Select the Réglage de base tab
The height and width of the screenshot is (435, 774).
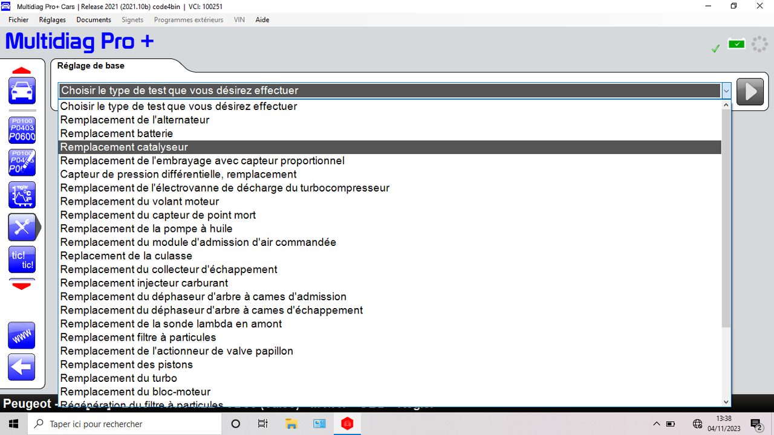91,66
